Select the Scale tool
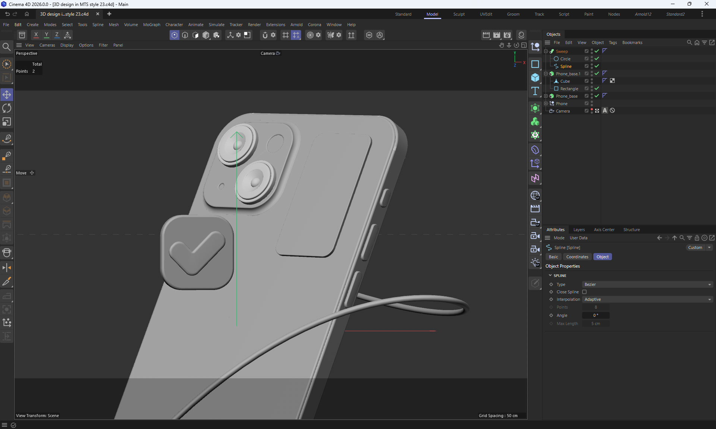The width and height of the screenshot is (716, 429). tap(7, 122)
